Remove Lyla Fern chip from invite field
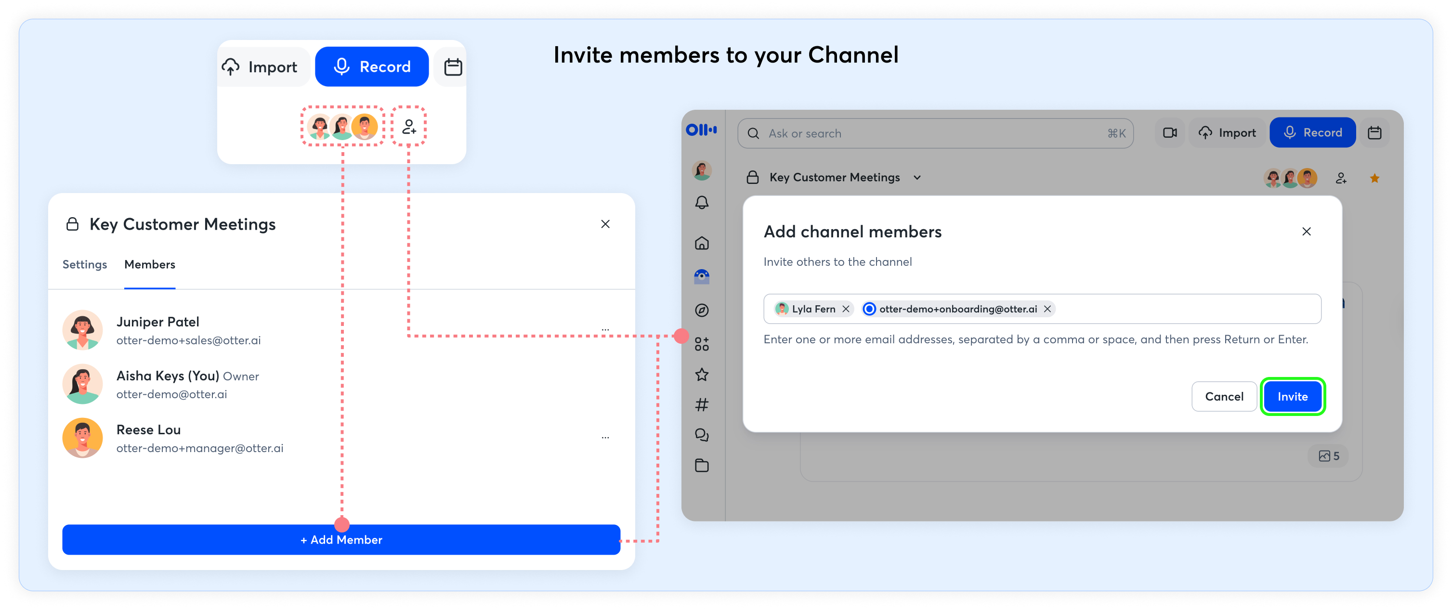This screenshot has width=1452, height=610. [846, 309]
